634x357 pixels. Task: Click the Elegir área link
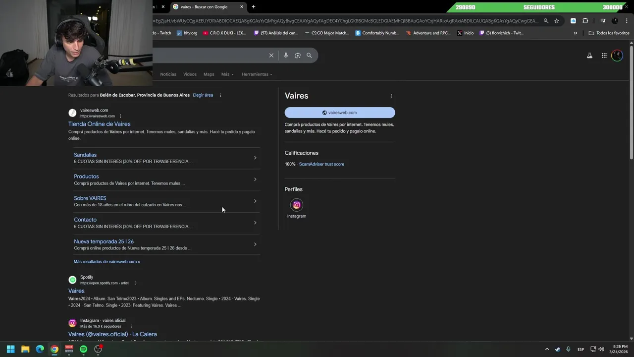pos(203,95)
